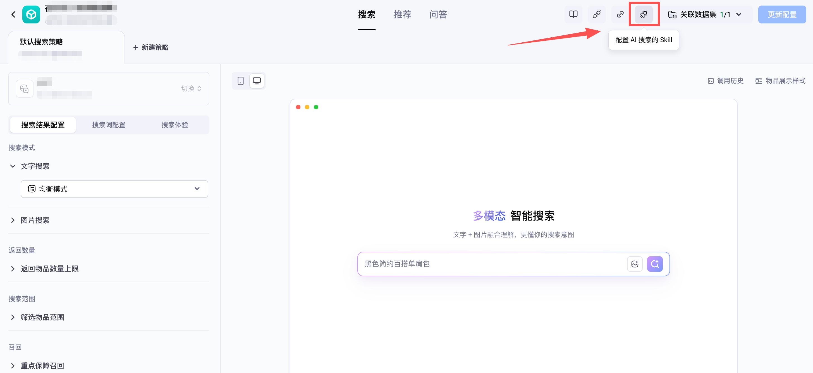Click the chain link icon in toolbar

point(620,14)
